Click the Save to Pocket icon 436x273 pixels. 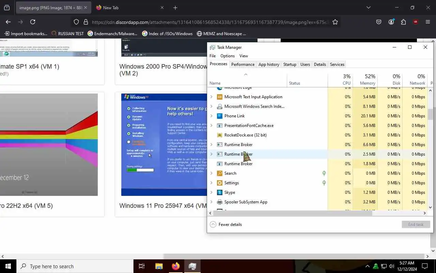coord(379,22)
